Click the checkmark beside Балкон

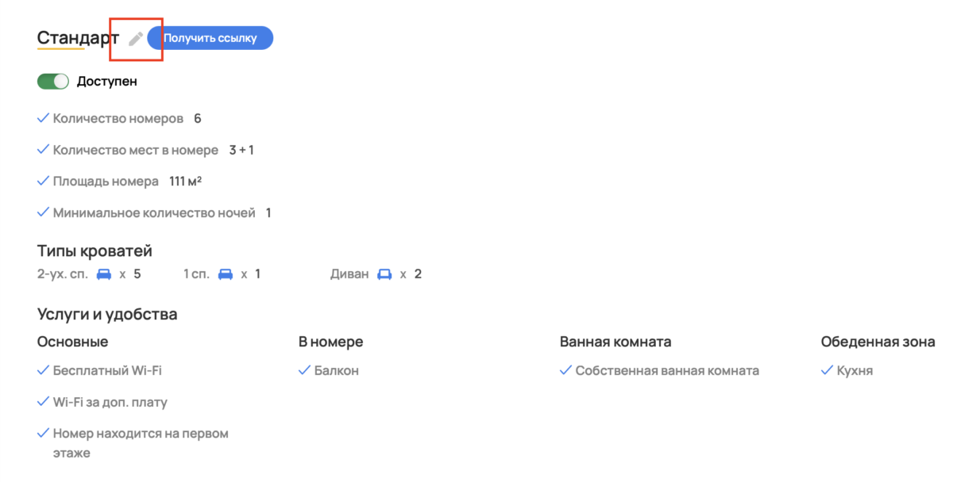[x=304, y=370]
